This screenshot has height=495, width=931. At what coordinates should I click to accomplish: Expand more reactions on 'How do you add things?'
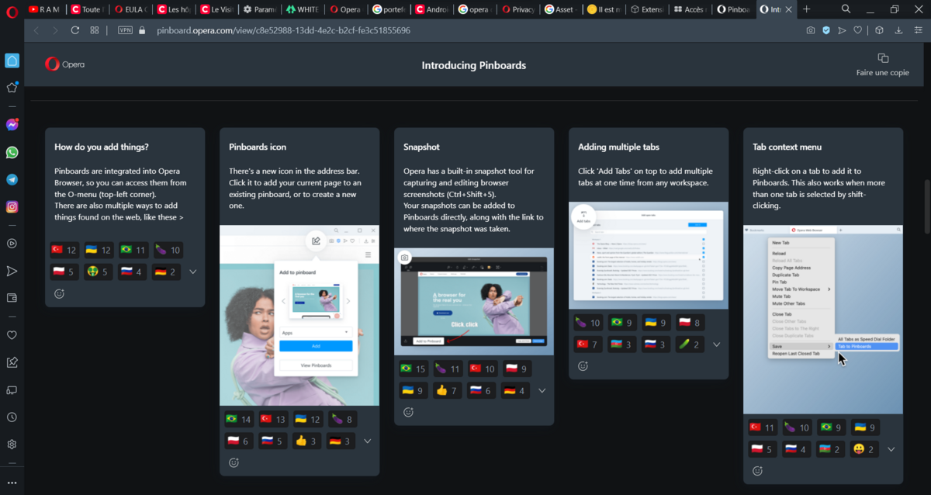[193, 272]
